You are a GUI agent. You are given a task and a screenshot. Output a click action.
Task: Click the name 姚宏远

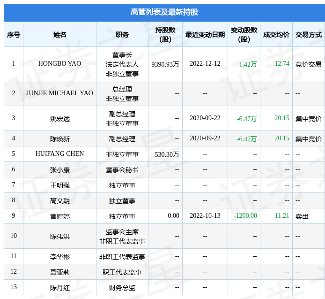[x=59, y=119]
